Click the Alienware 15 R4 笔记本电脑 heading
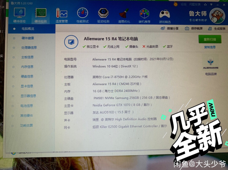 coord(111,39)
